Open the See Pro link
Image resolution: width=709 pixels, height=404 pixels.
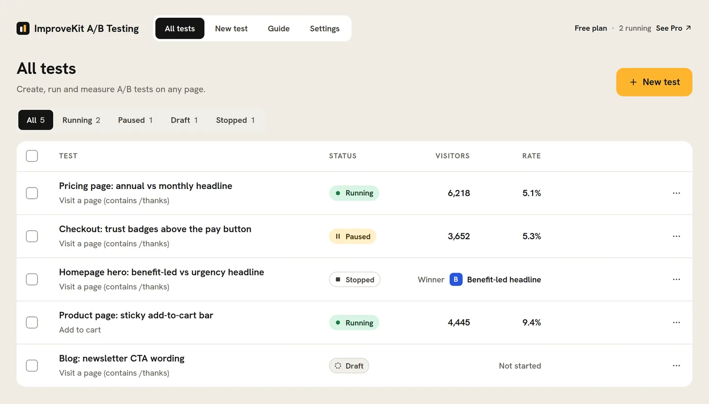coord(674,28)
